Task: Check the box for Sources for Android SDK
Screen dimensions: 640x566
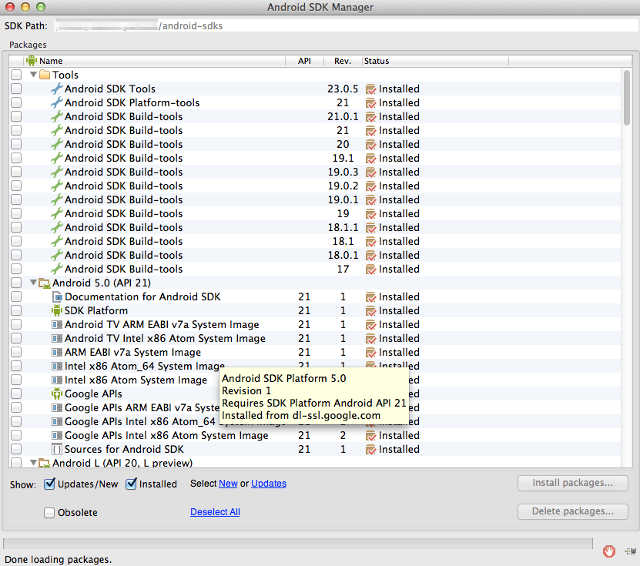Action: click(x=16, y=449)
